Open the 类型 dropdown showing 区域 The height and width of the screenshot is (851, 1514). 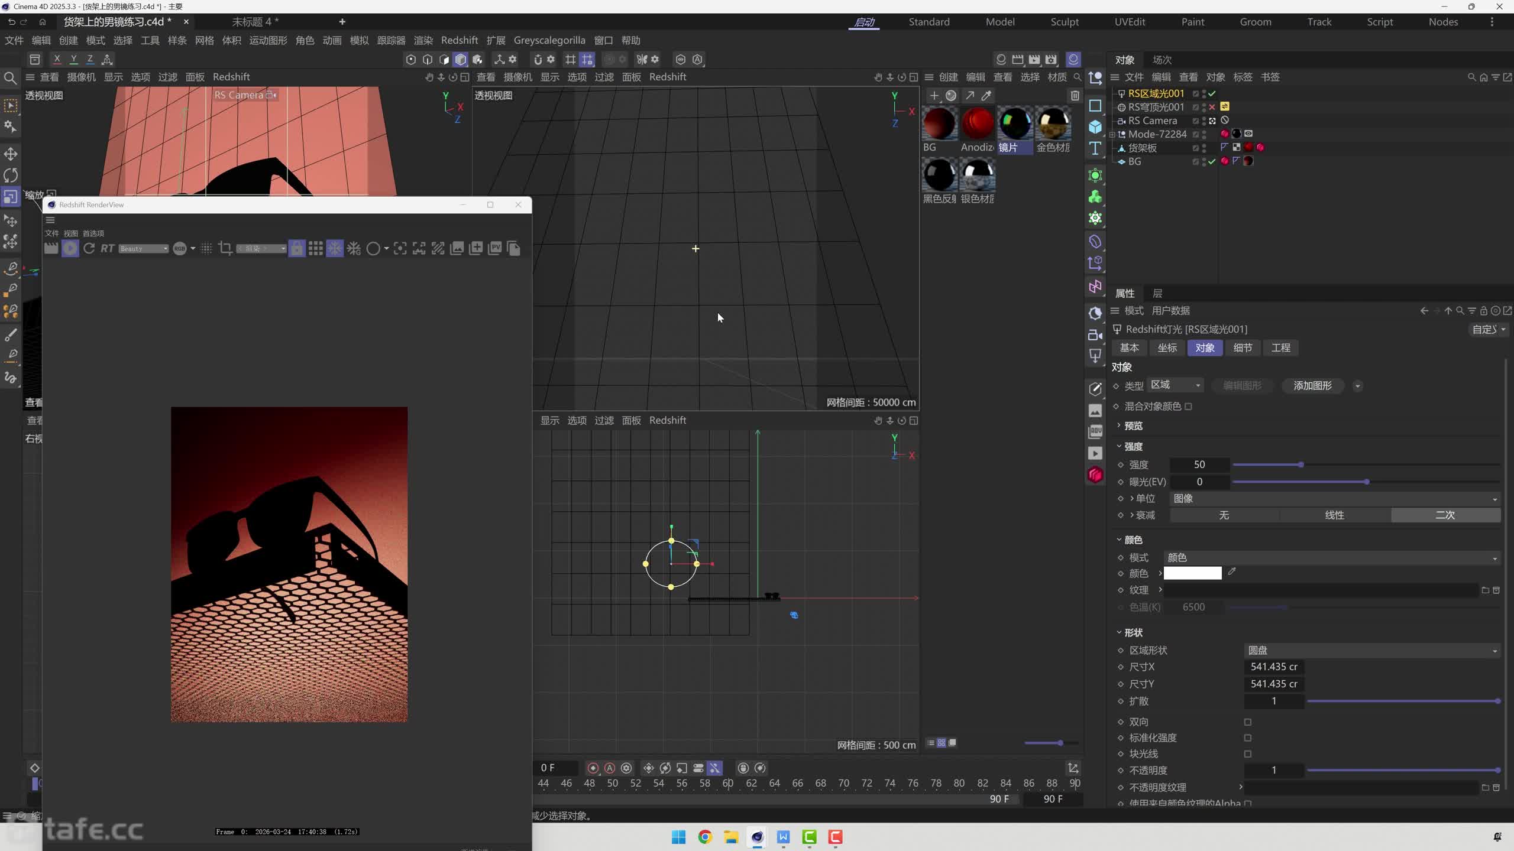(x=1175, y=385)
